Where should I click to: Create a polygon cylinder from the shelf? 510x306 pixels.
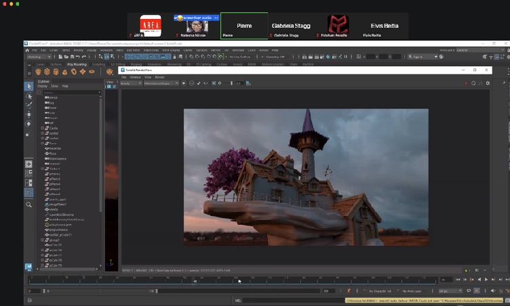pos(56,72)
